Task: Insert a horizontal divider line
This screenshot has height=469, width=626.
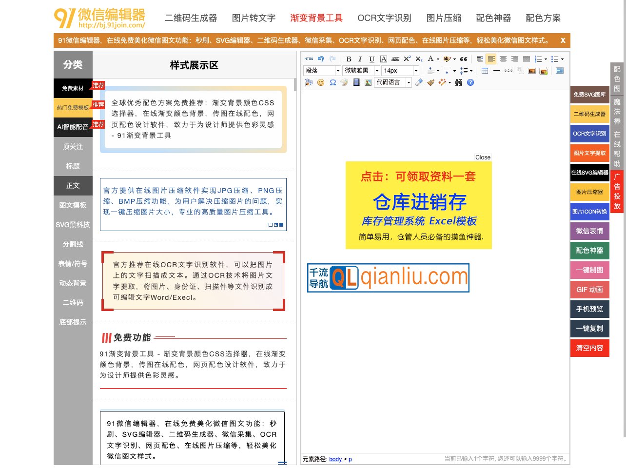Action: (497, 70)
